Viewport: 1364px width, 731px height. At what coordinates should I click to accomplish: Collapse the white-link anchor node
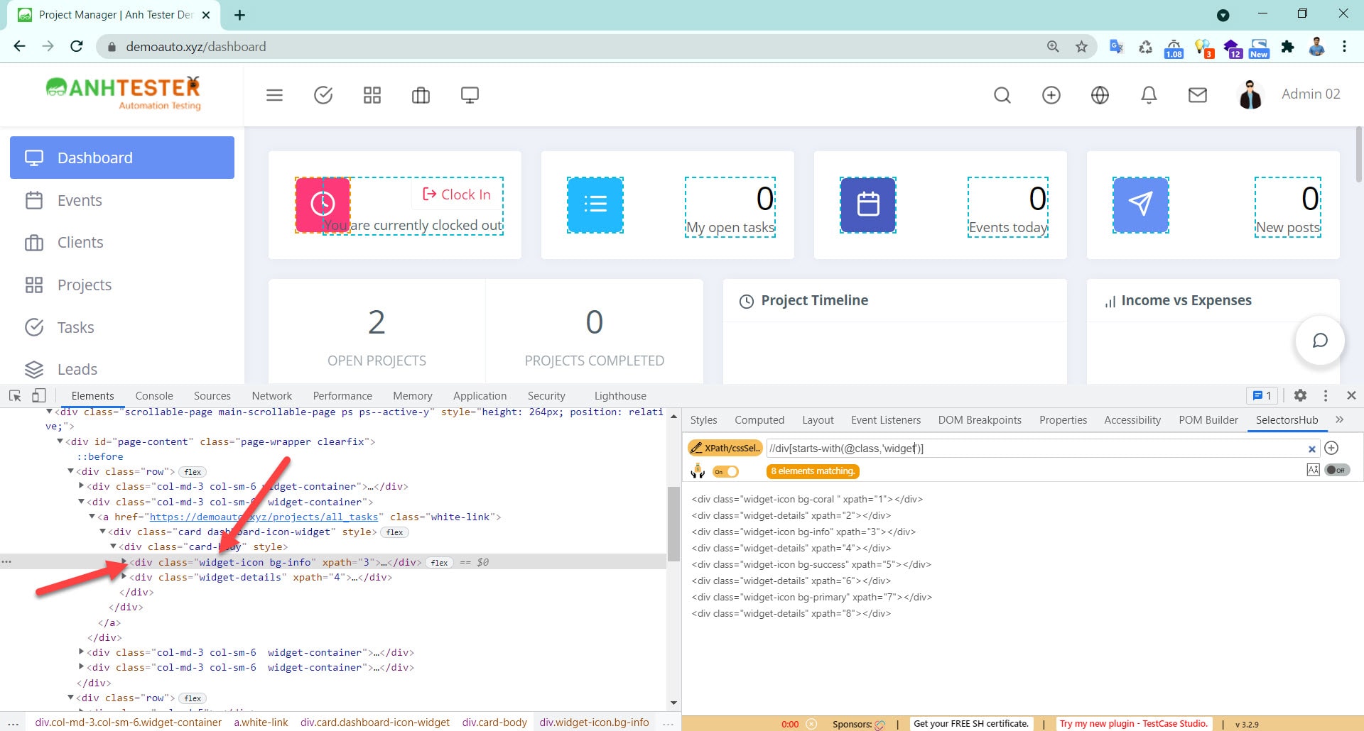pyautogui.click(x=92, y=517)
